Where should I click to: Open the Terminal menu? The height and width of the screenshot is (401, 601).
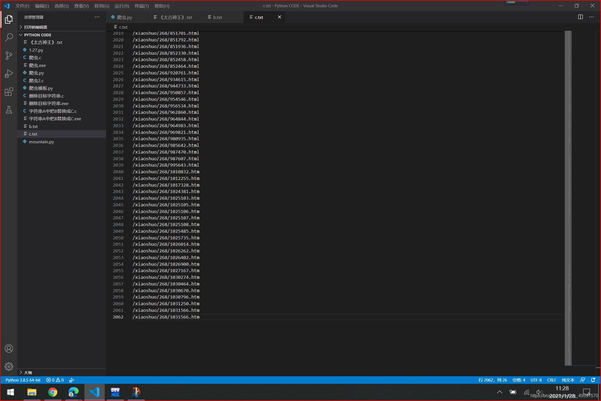142,6
